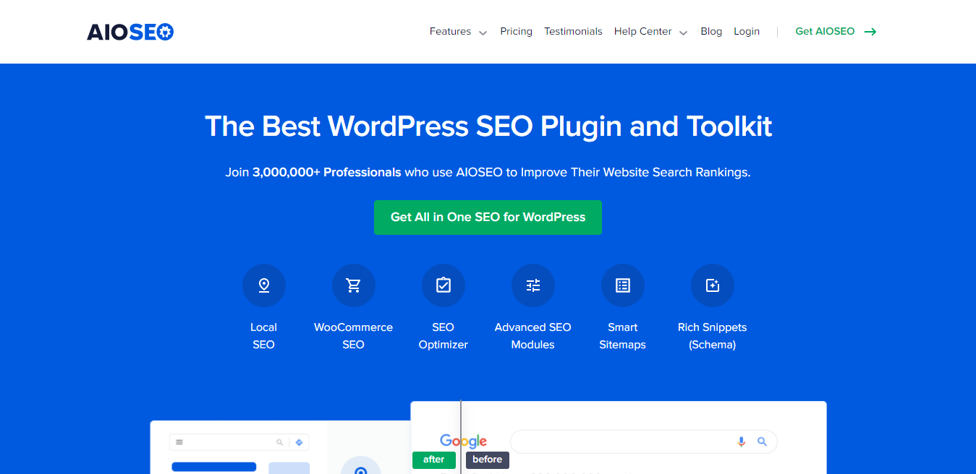Open the Local SEO pin icon
The width and height of the screenshot is (976, 474).
pos(264,285)
